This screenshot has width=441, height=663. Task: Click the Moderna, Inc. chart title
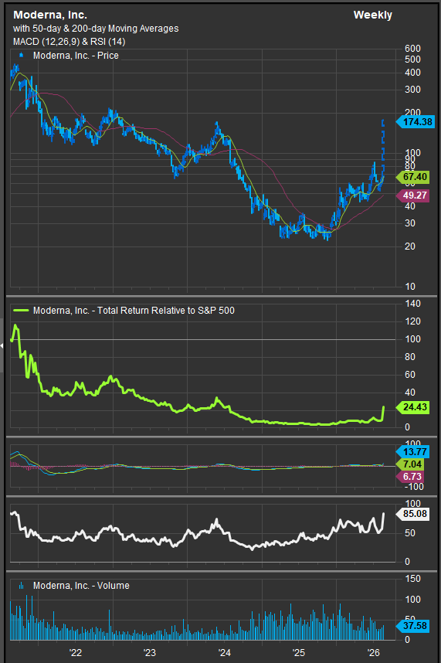[50, 15]
